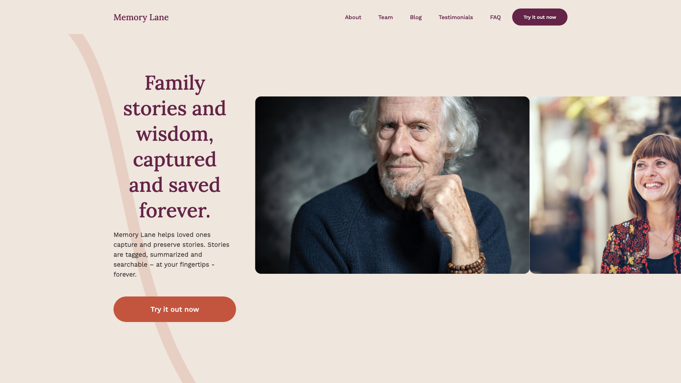The width and height of the screenshot is (681, 383).
Task: Click the "and saved" headline line
Action: coord(175,185)
